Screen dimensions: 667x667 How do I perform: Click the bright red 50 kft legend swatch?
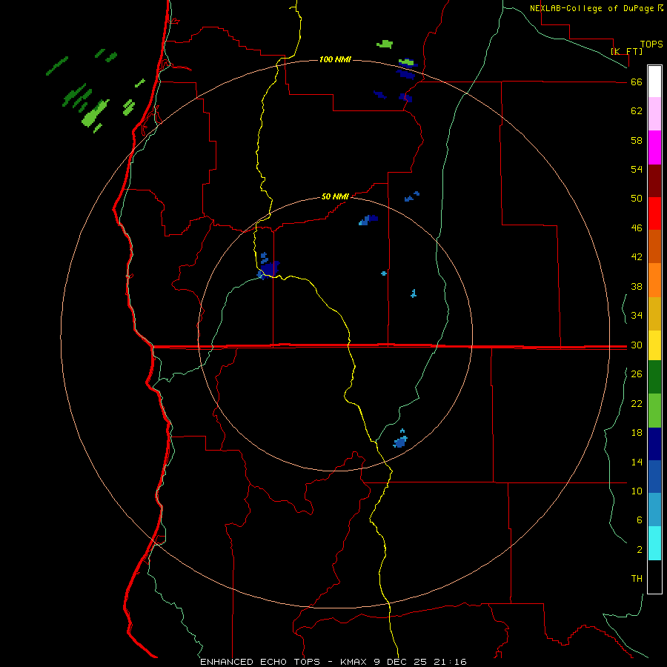click(654, 213)
